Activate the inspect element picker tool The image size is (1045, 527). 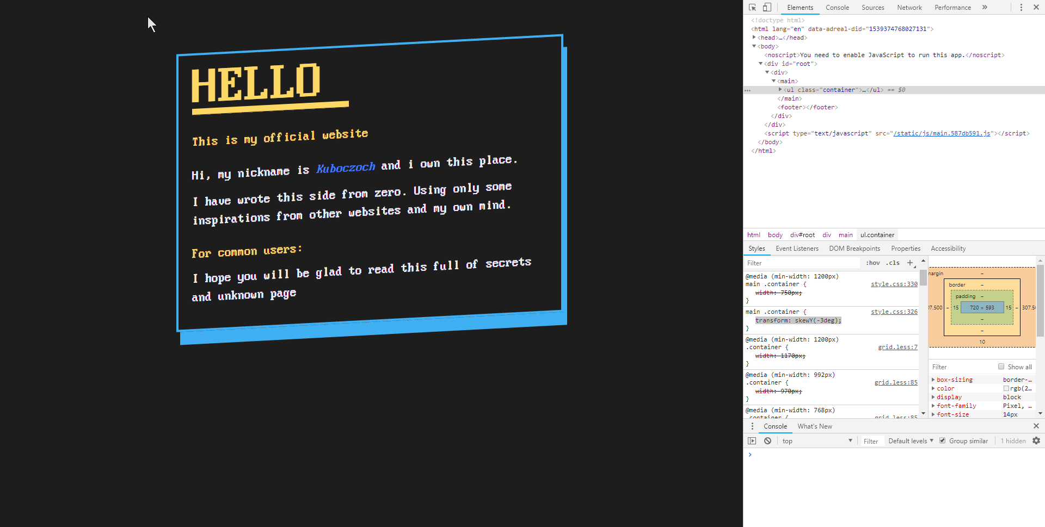[752, 8]
